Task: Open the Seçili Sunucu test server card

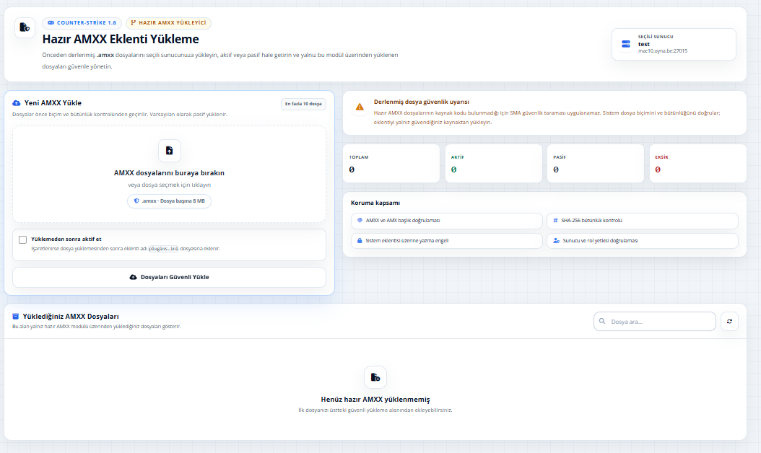Action: (674, 44)
